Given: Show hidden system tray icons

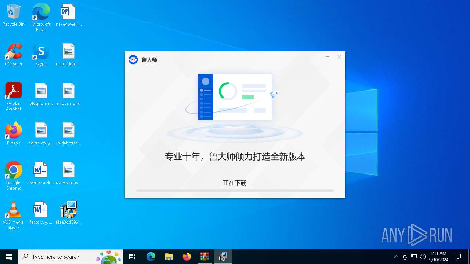Looking at the screenshot, I should click(396, 257).
